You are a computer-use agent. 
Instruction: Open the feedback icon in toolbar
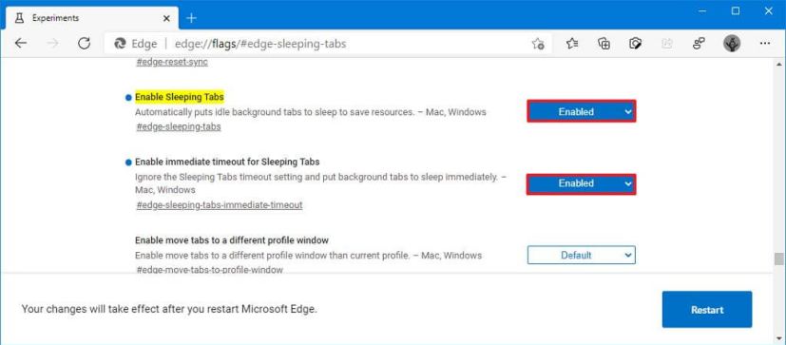[699, 44]
